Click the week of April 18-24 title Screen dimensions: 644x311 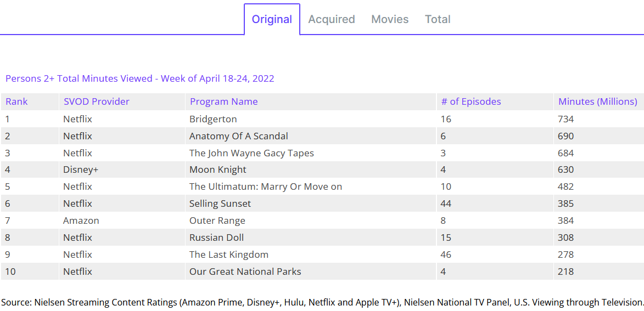[x=139, y=78]
